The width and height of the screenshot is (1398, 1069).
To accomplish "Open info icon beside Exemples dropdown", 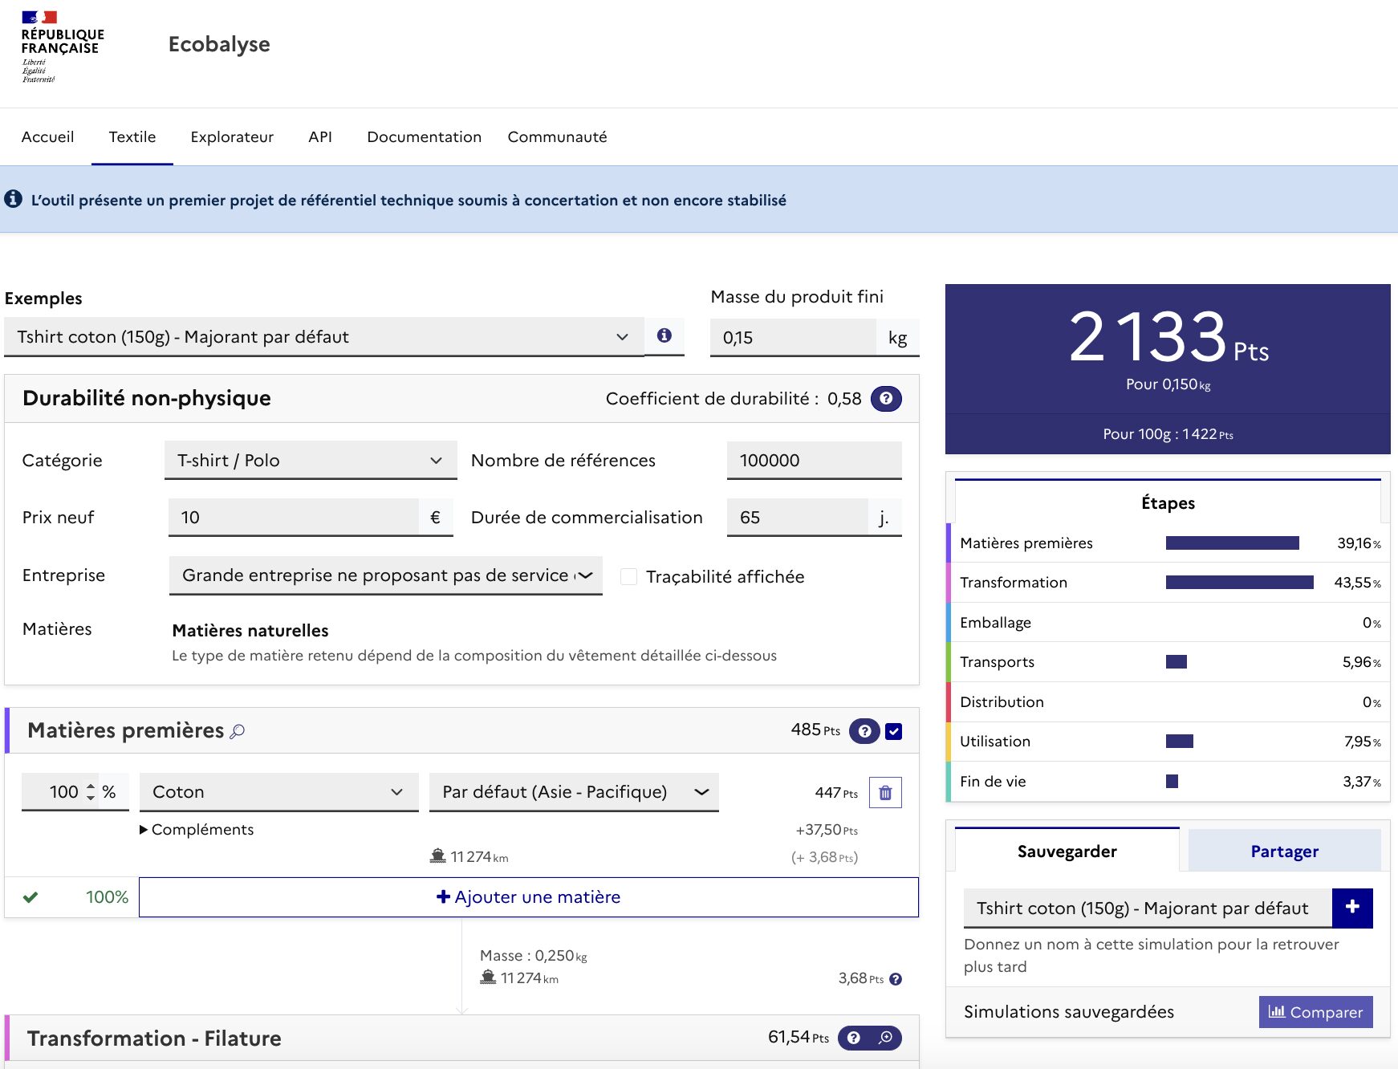I will (x=664, y=335).
